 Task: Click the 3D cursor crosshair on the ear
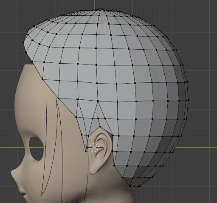[94, 147]
